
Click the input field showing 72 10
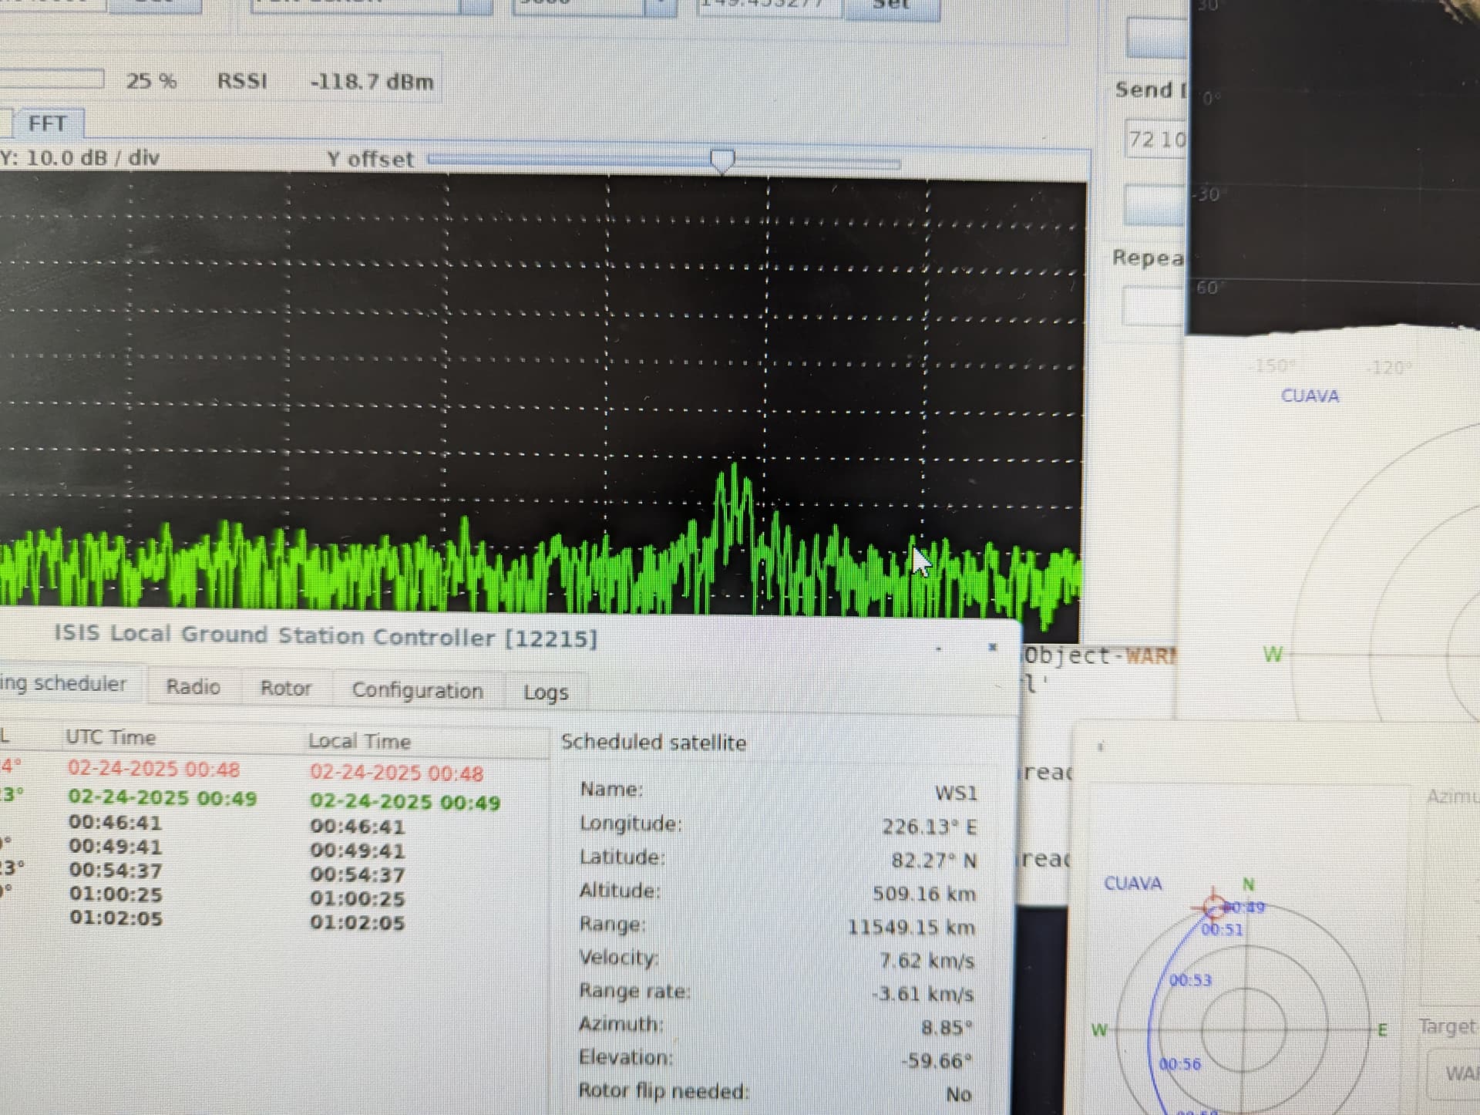[x=1156, y=139]
